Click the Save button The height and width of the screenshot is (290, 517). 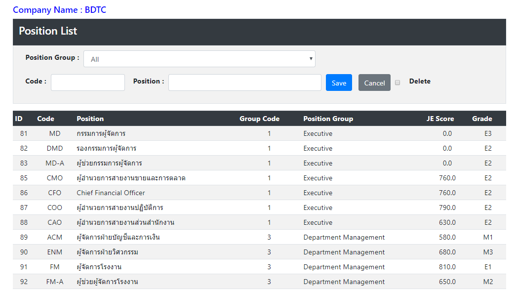339,83
